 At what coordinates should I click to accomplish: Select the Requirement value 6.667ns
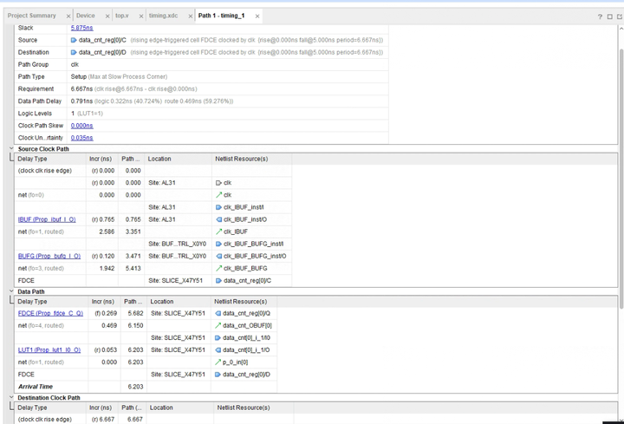tap(81, 89)
